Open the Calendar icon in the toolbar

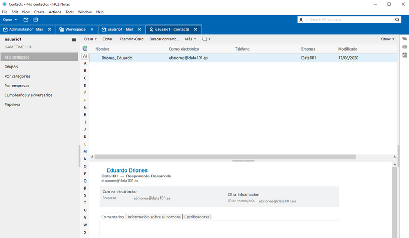coord(36,20)
